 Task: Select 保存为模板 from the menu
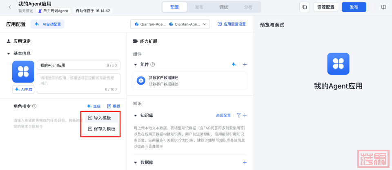point(101,129)
